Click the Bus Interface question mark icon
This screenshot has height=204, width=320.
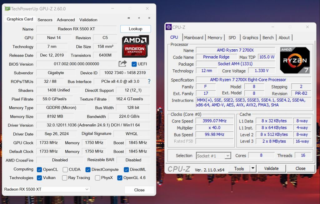click(x=149, y=82)
